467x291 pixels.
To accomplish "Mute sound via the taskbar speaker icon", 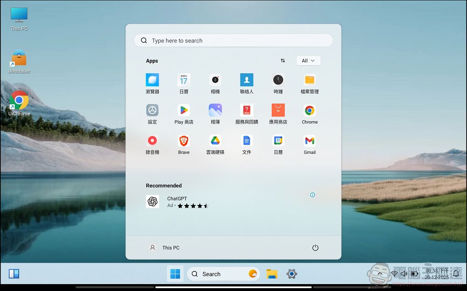I will [x=404, y=274].
